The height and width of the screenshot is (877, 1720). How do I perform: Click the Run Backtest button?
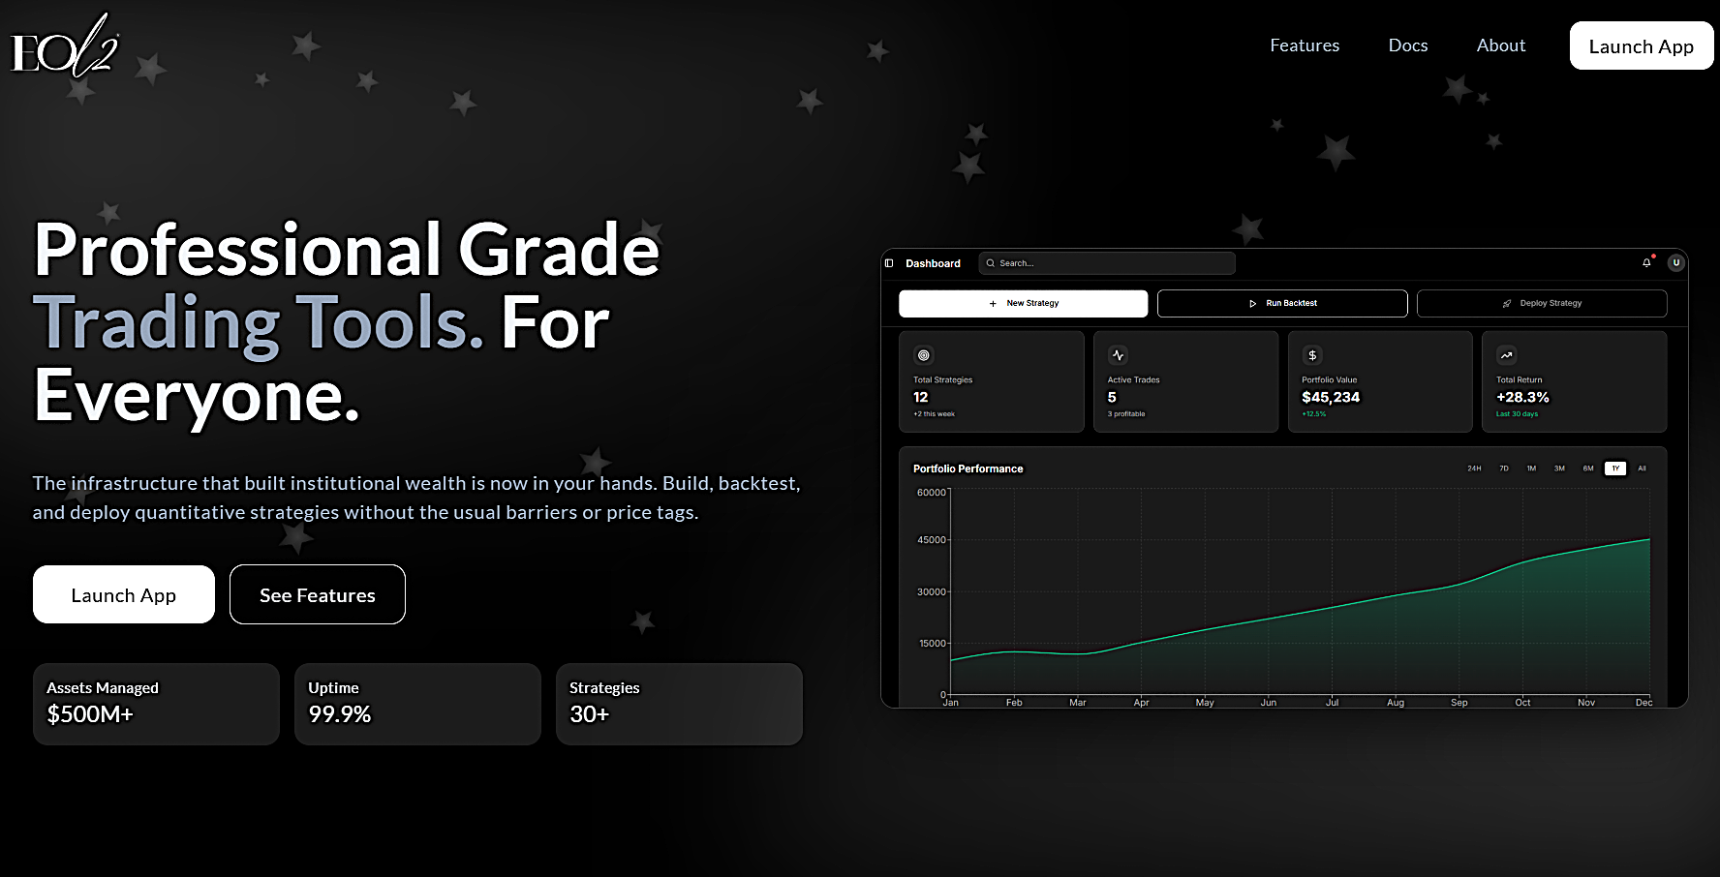(x=1282, y=303)
